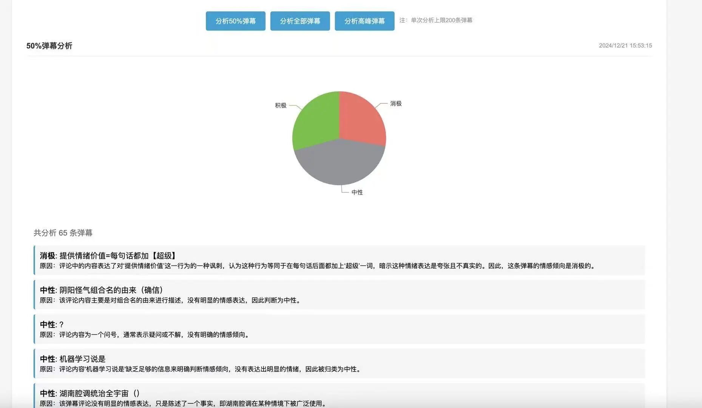Click the 共分析 65 条弹幕 summary text
The height and width of the screenshot is (408, 702).
pos(63,233)
